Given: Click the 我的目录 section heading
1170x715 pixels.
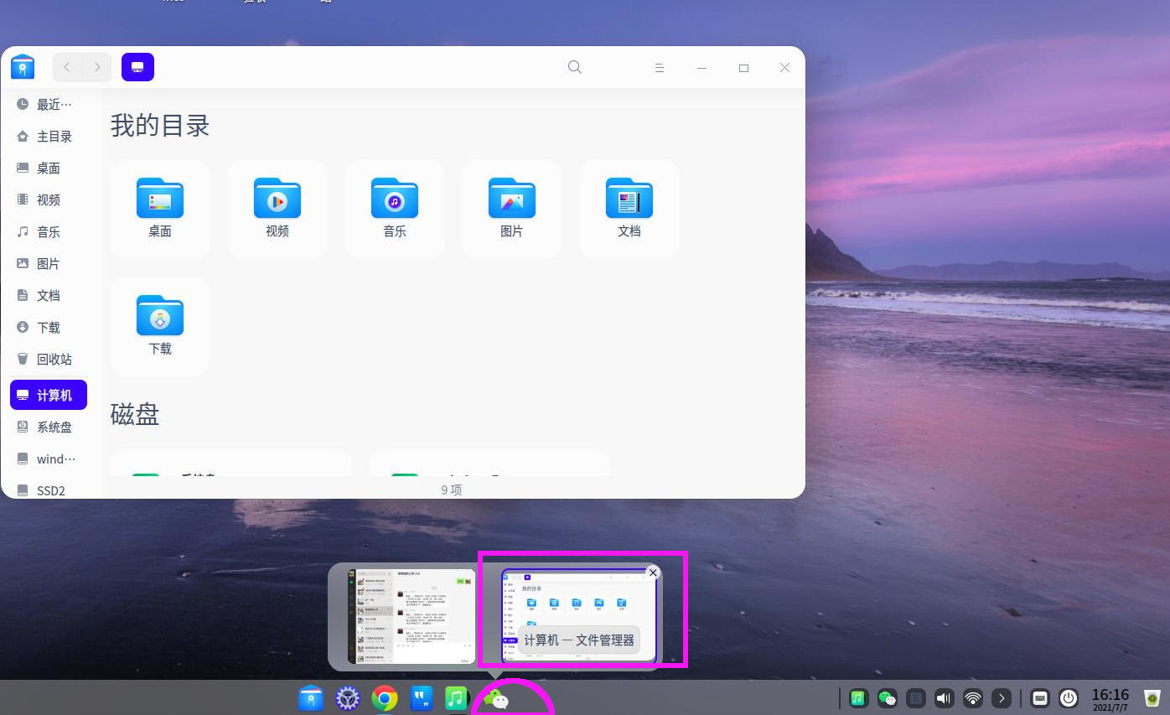Looking at the screenshot, I should click(x=160, y=126).
